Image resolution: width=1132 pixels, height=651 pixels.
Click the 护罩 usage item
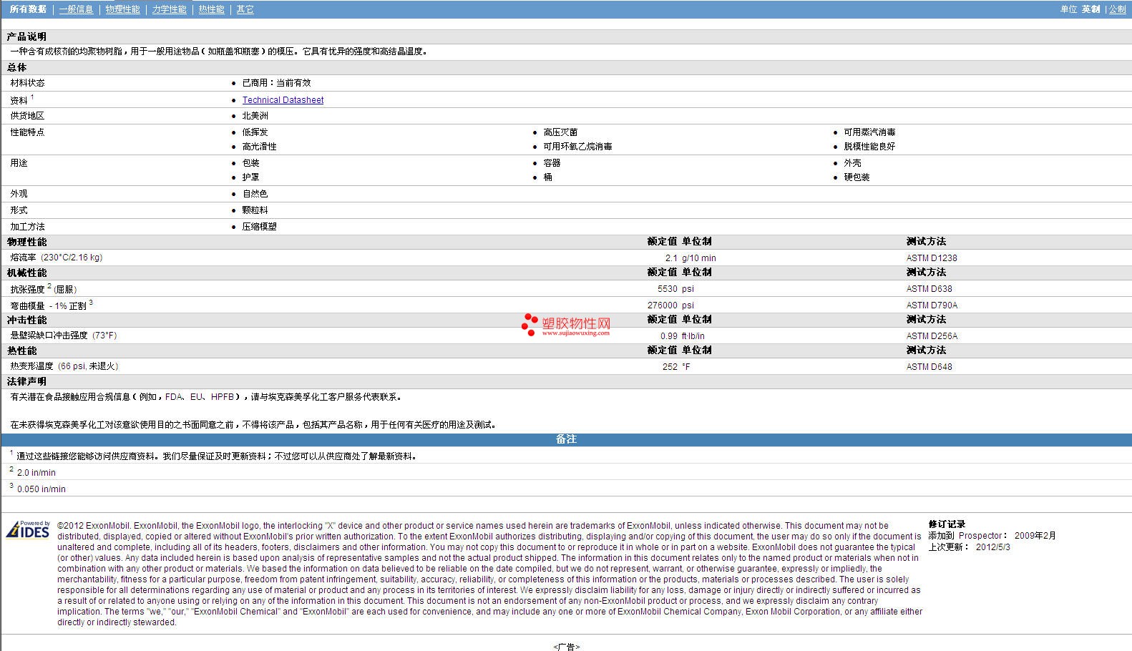[x=250, y=177]
